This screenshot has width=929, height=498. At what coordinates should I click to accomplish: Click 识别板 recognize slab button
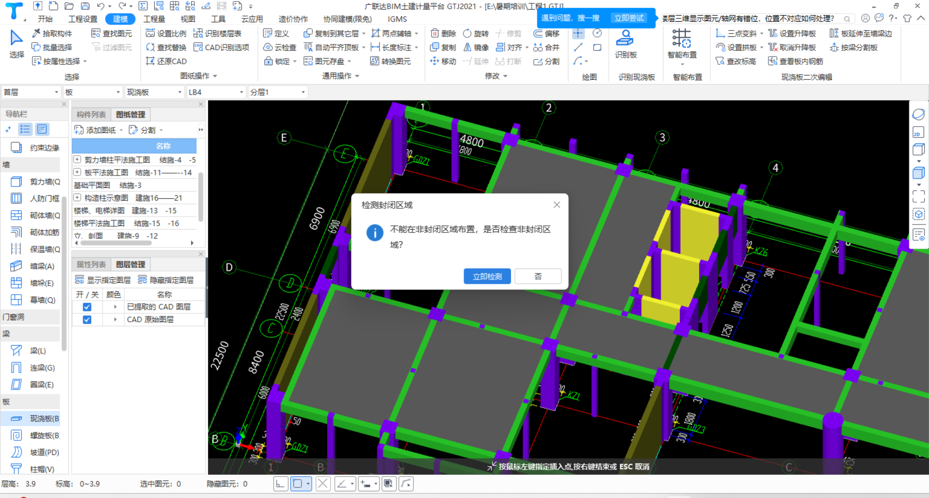click(626, 44)
